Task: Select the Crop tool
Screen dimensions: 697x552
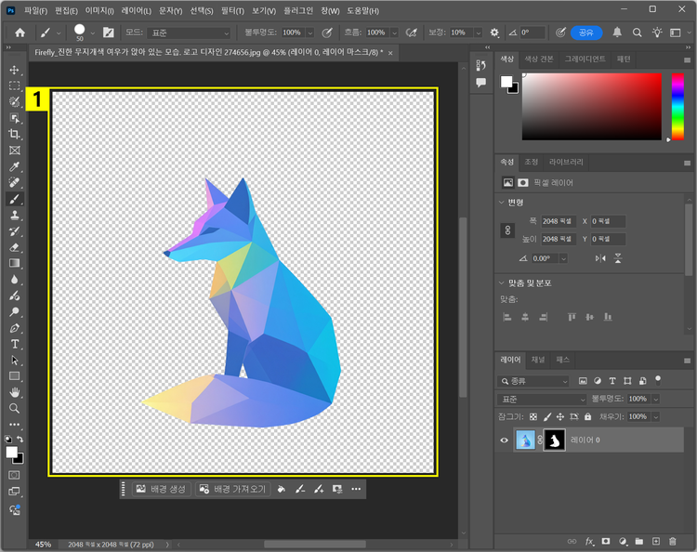Action: [14, 134]
